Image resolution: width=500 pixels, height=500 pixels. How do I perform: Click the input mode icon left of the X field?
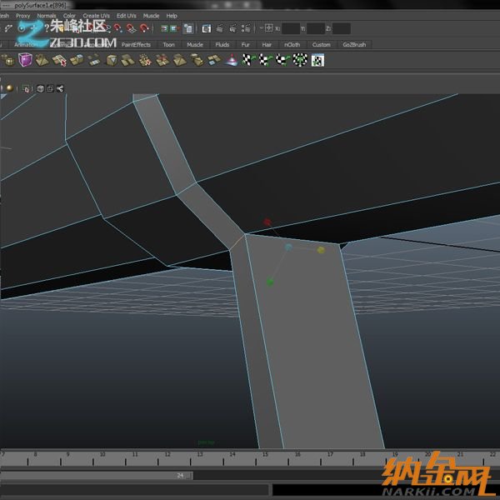pos(268,28)
